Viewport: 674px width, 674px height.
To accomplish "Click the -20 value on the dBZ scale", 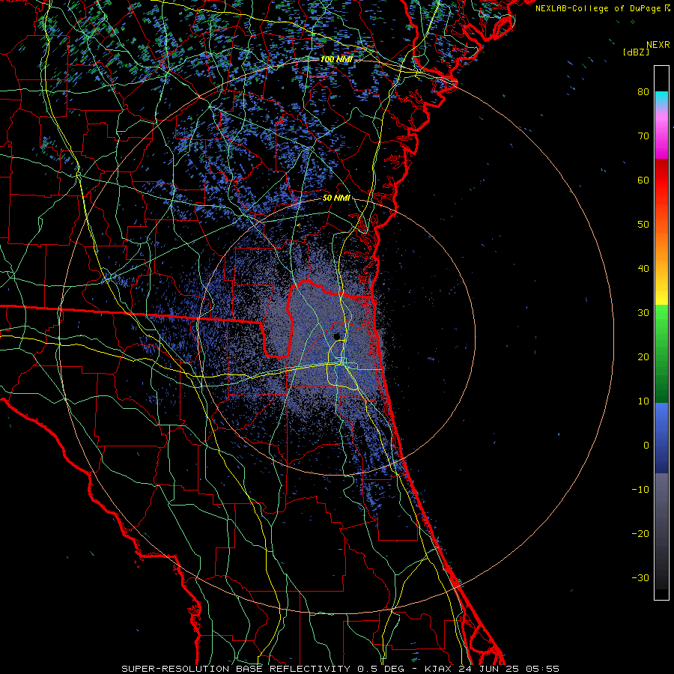I will coord(640,533).
